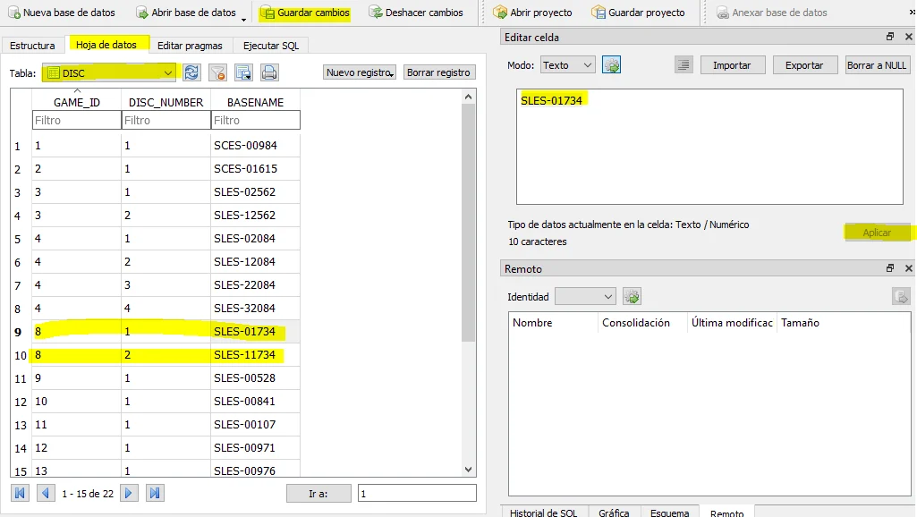Select cell SLES-00971
The height and width of the screenshot is (517, 917).
coord(256,448)
